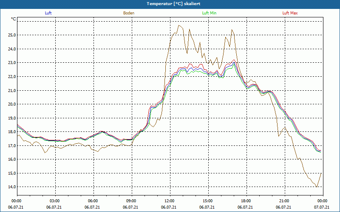Click the Luft legend label

click(x=48, y=13)
